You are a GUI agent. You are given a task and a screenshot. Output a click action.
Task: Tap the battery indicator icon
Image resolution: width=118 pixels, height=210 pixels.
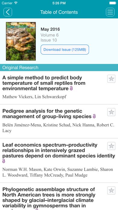pyautogui.click(x=113, y=3)
